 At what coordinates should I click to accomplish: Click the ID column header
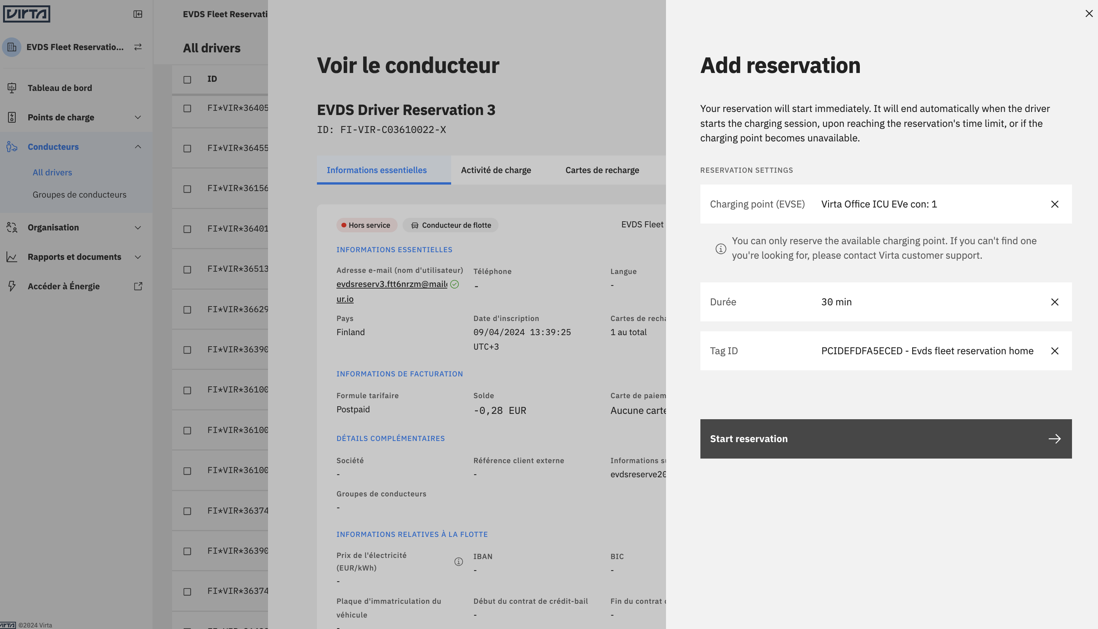pos(212,79)
